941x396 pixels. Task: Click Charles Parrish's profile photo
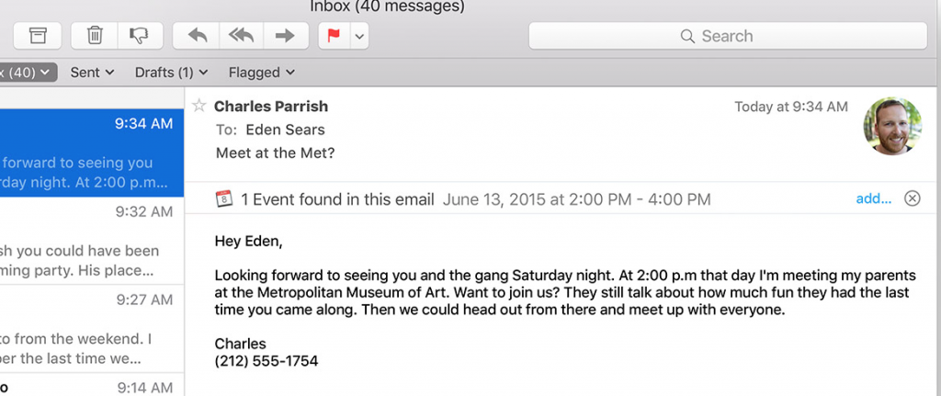pyautogui.click(x=892, y=127)
